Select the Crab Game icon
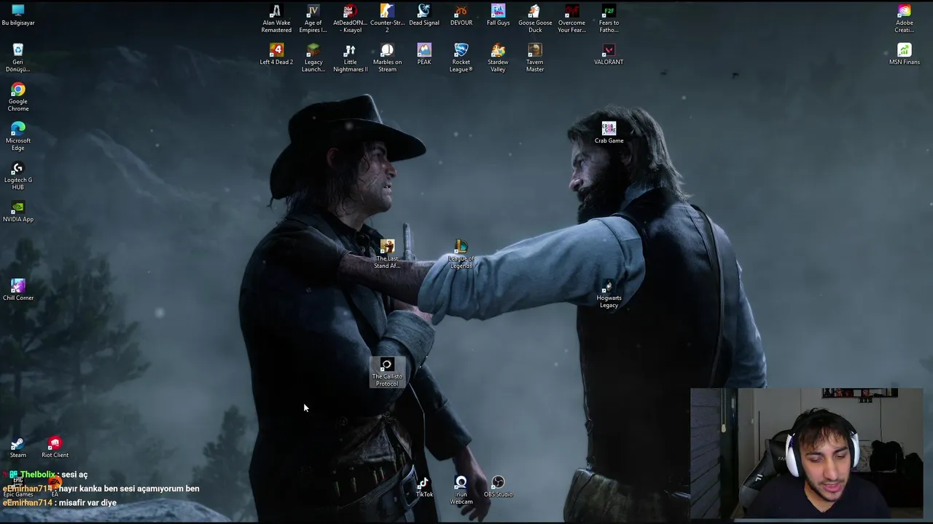 609,133
